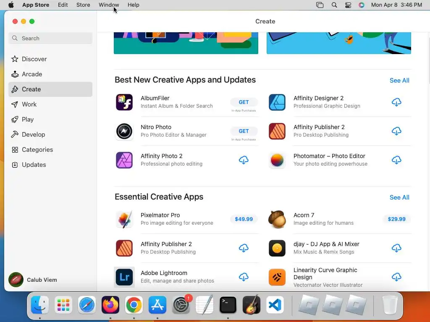Open the Photomator – Photo Editor title
The width and height of the screenshot is (430, 322).
(329, 156)
